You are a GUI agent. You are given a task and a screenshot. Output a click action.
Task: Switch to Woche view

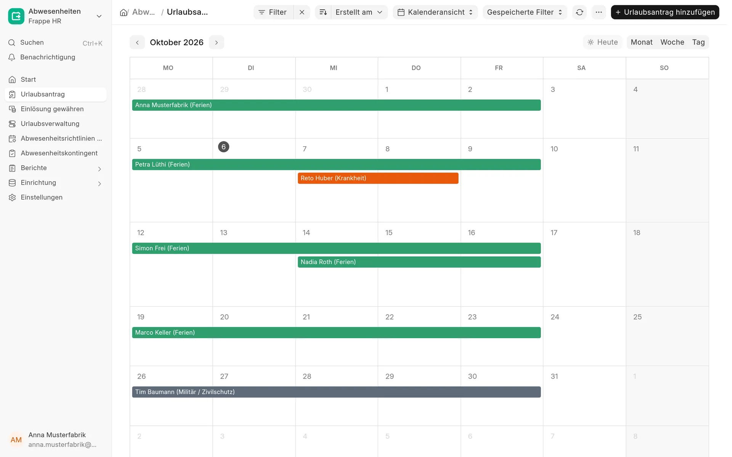(x=672, y=42)
